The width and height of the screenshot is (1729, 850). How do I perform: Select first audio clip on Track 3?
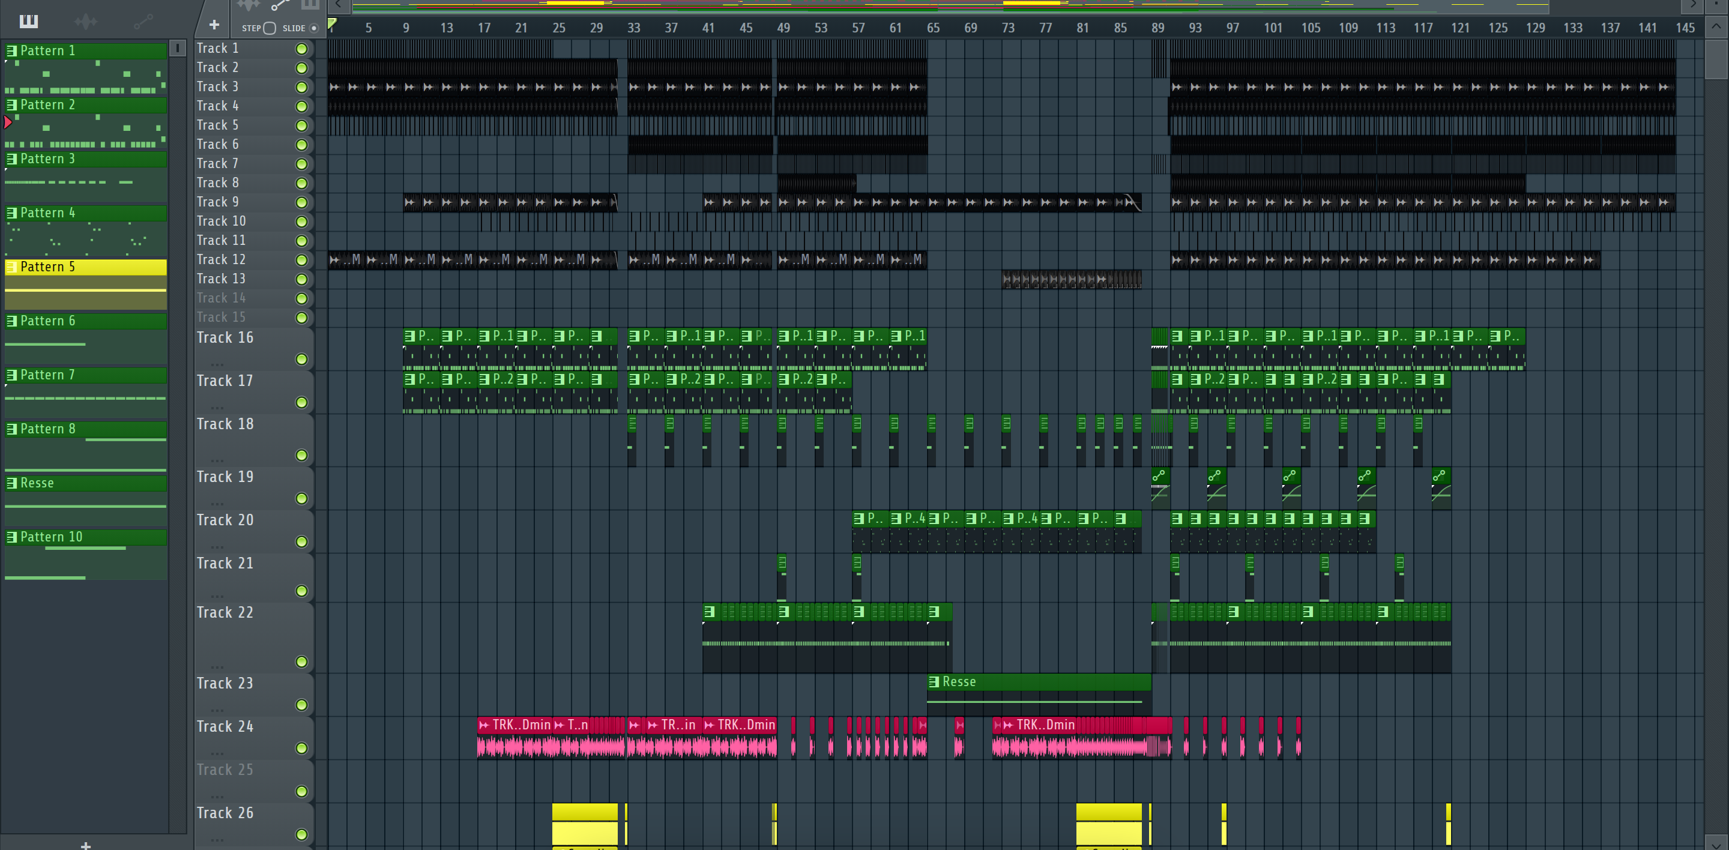coord(337,86)
